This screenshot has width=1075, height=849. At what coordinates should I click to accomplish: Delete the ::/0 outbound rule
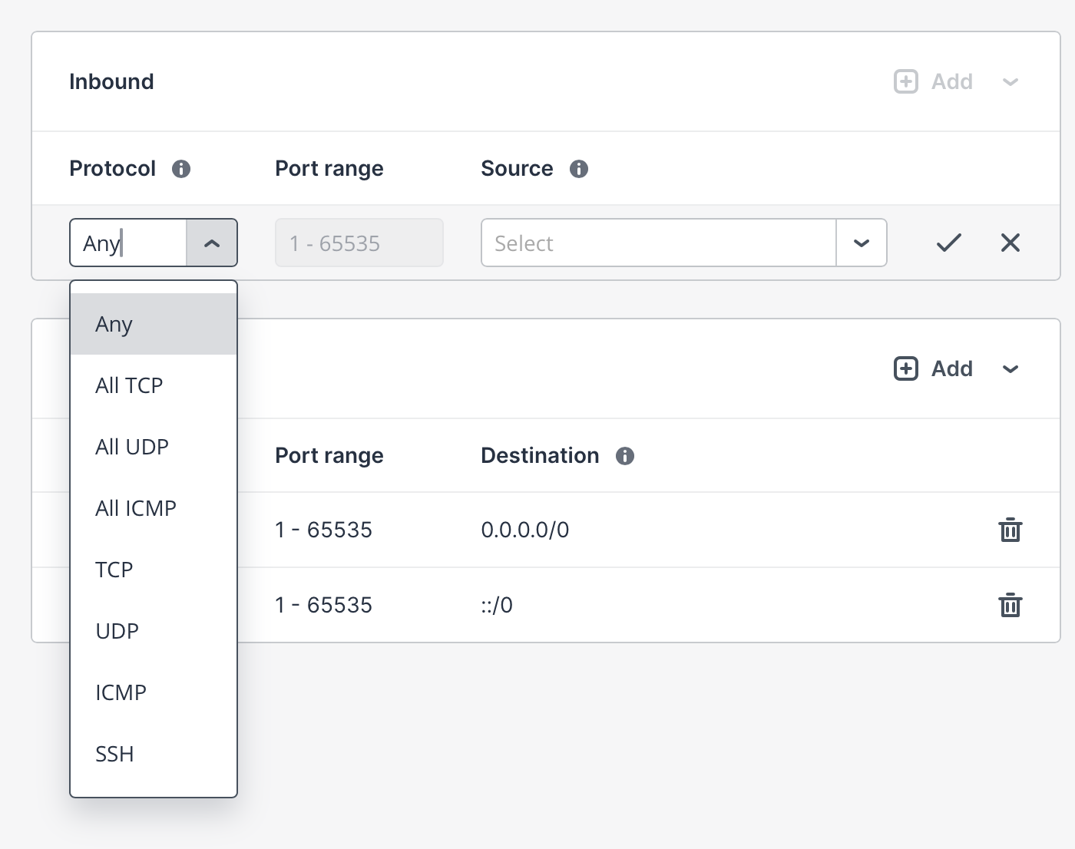(x=1010, y=605)
